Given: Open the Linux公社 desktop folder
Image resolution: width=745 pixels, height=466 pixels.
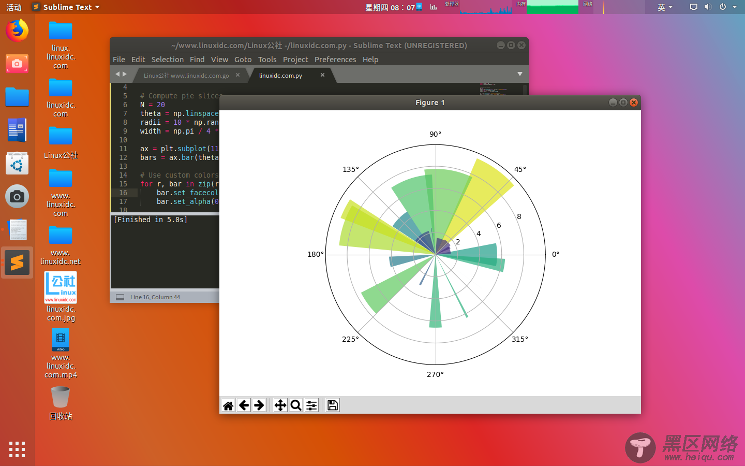Looking at the screenshot, I should pyautogui.click(x=61, y=142).
